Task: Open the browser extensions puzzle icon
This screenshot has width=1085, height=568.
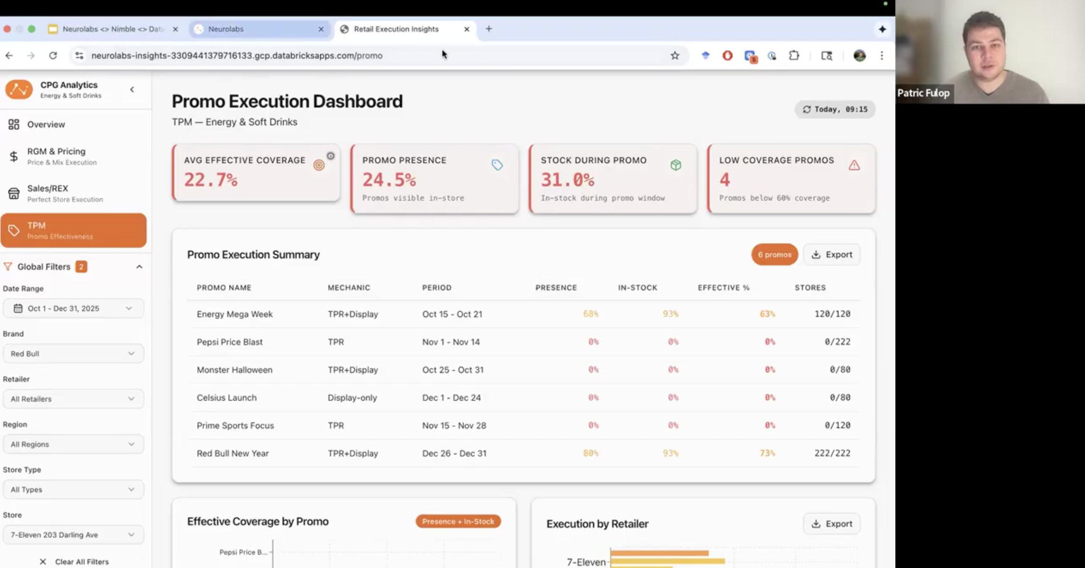Action: pyautogui.click(x=794, y=56)
